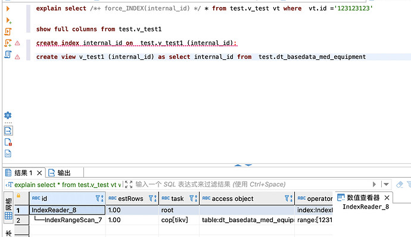Screen dimensions: 411x237
Task: Select the operator column header
Action: pyautogui.click(x=314, y=198)
